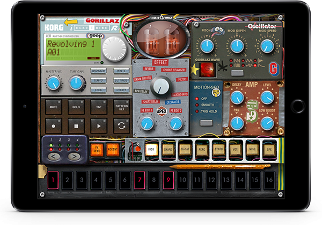Select the Hi-Hat part
Viewport: 322px width, 225px height.
click(x=185, y=149)
